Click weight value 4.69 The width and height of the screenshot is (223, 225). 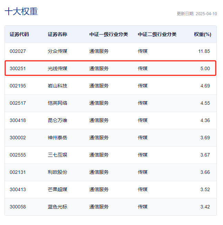205,86
